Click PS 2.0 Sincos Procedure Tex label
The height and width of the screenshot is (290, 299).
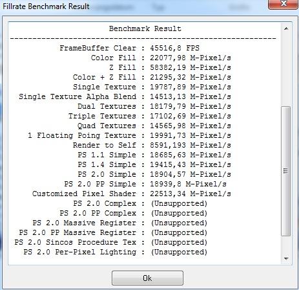[x=76, y=242]
